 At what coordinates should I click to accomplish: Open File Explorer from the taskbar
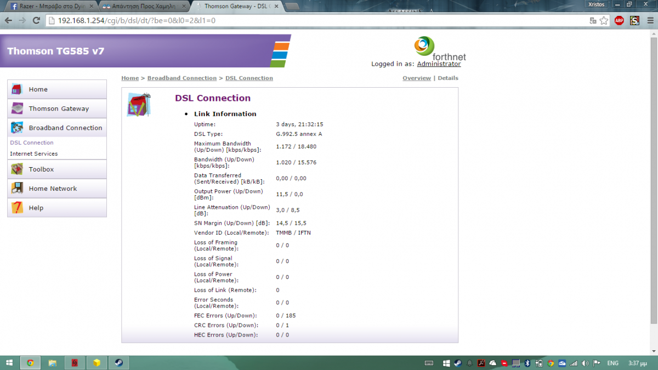click(x=53, y=362)
